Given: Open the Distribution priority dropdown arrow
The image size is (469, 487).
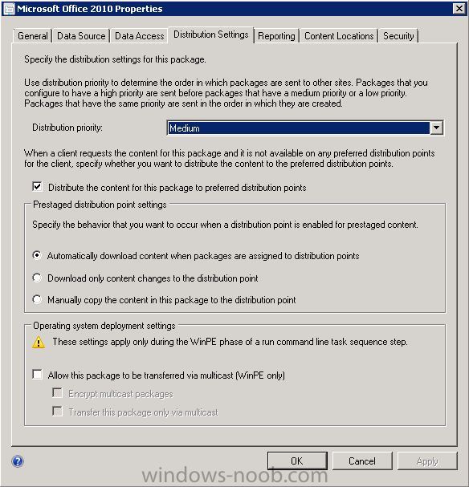Looking at the screenshot, I should (x=436, y=128).
